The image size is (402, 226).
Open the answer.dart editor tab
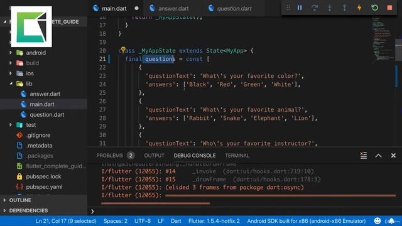tap(173, 8)
